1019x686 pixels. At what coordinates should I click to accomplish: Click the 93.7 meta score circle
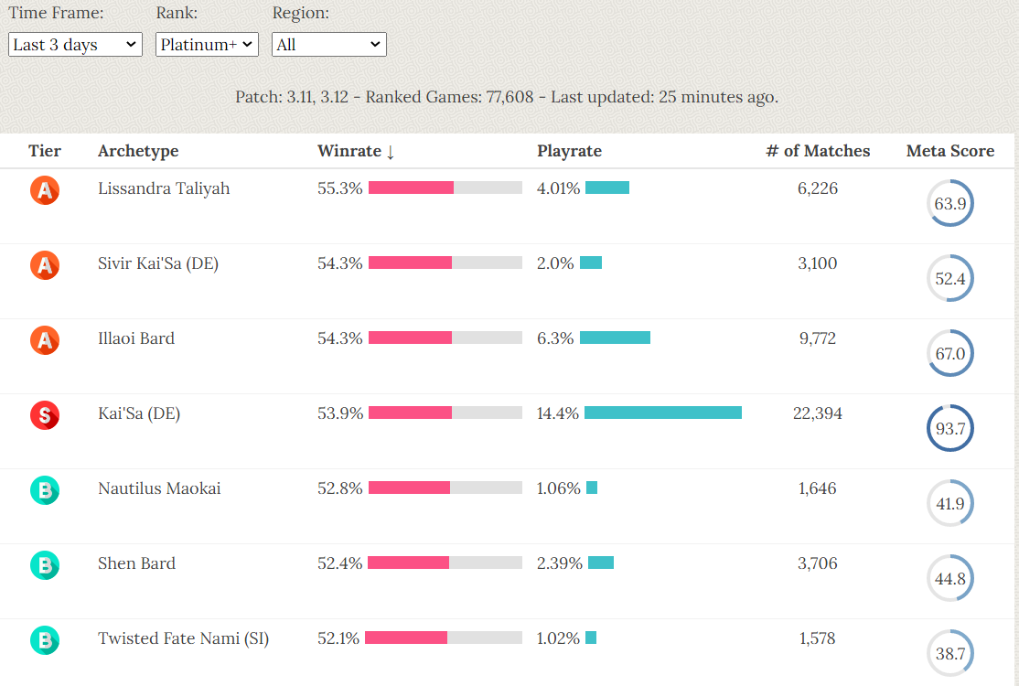949,428
